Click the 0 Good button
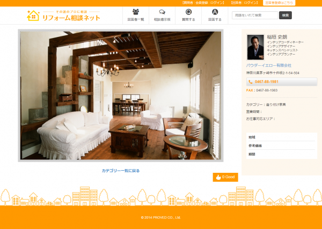Viewport: 322px width, 229px height. pos(225,177)
